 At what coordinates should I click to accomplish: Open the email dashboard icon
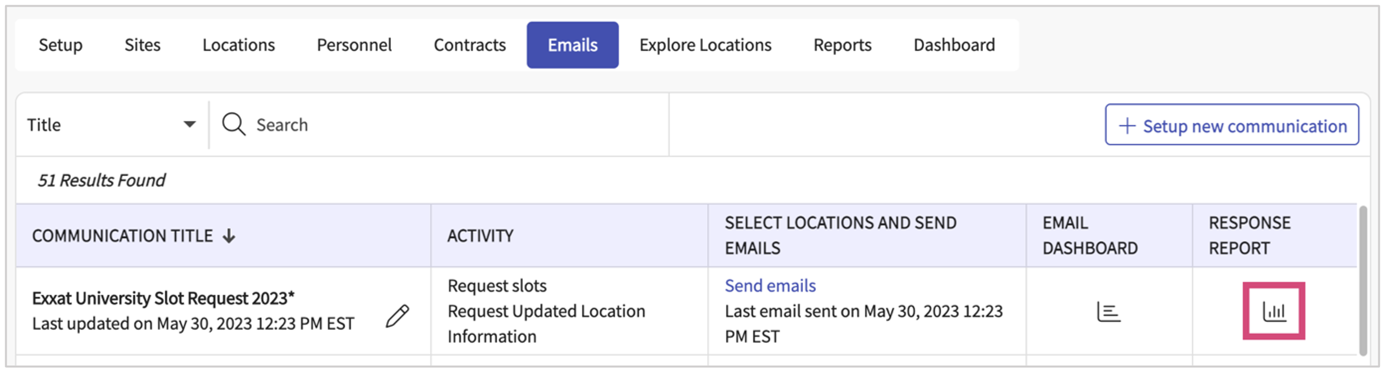coord(1108,312)
